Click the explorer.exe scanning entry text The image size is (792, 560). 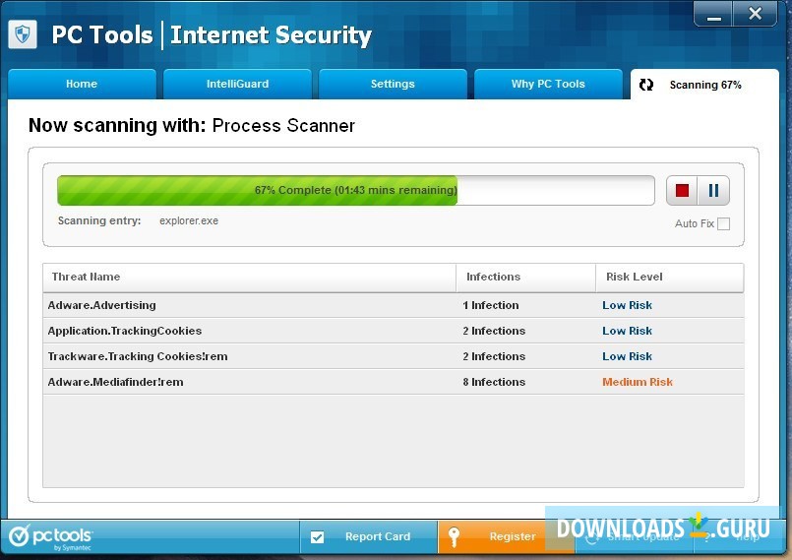(x=189, y=220)
